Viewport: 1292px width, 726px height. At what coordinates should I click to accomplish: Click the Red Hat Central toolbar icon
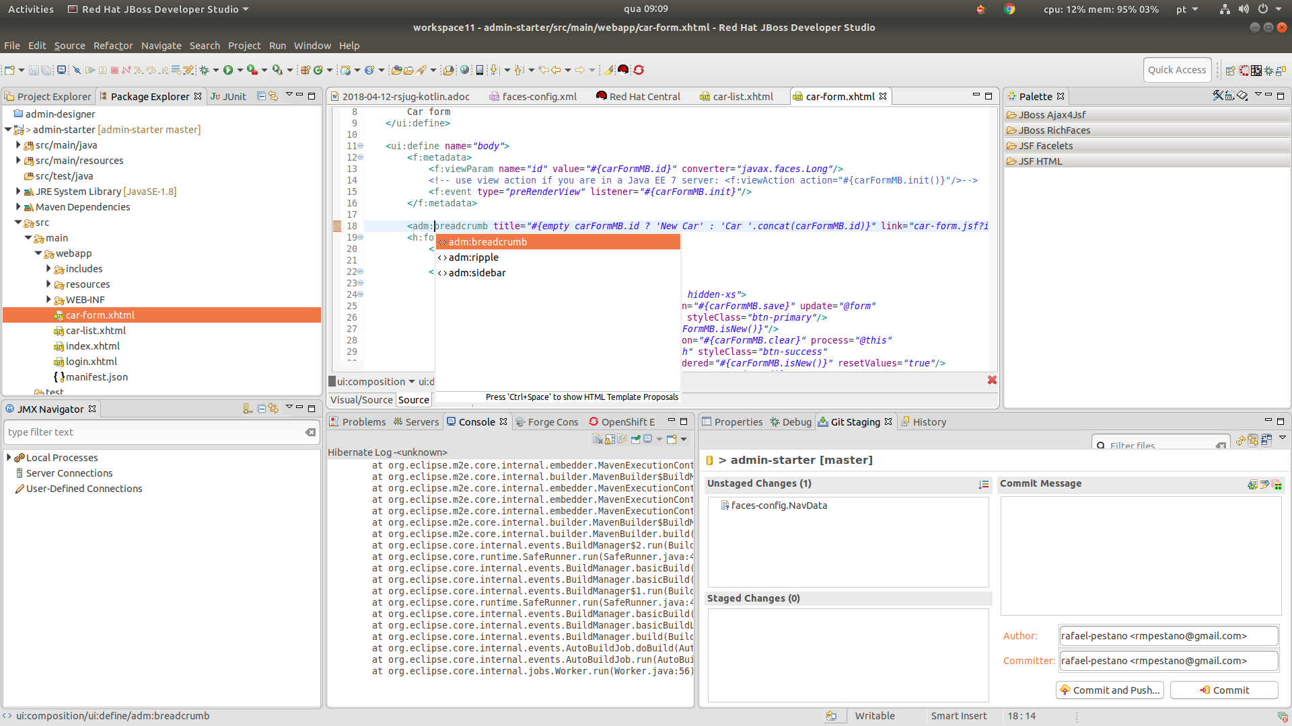(622, 69)
